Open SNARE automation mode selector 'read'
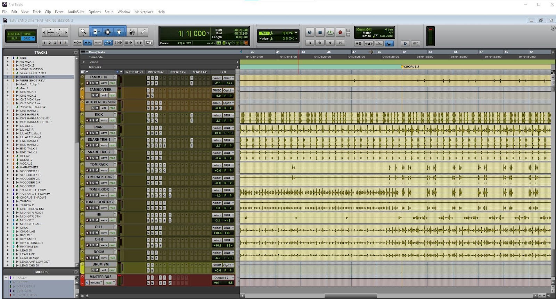The width and height of the screenshot is (556, 299). point(112,133)
